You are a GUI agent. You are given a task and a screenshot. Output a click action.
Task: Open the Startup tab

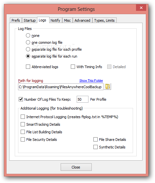pos(29,20)
